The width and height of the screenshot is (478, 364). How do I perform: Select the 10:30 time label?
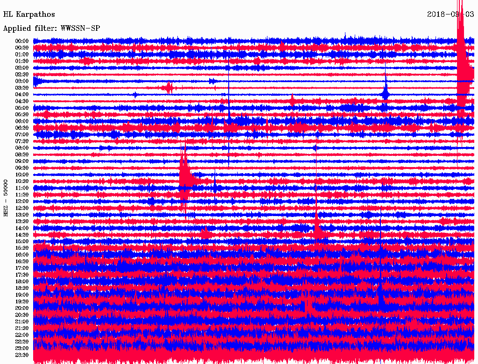coord(21,182)
